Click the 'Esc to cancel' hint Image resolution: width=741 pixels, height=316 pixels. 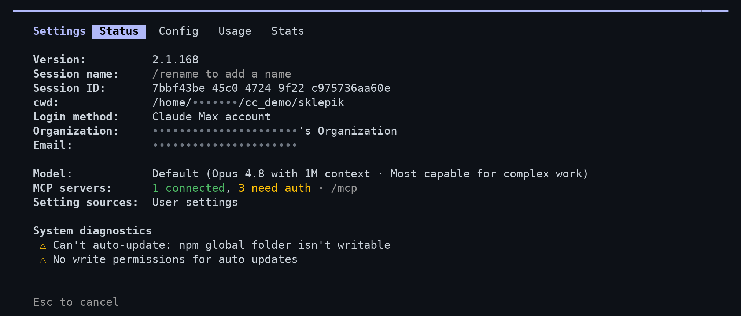[76, 302]
